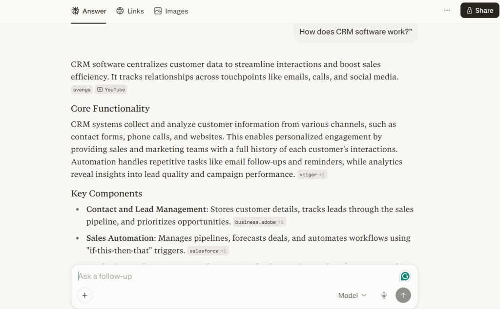500x309 pixels.
Task: Switch to the Links tab
Action: coord(130,11)
